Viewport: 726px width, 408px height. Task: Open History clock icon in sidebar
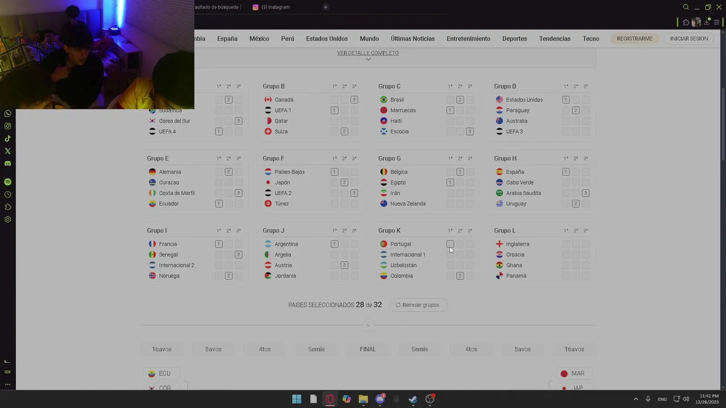pos(7,194)
